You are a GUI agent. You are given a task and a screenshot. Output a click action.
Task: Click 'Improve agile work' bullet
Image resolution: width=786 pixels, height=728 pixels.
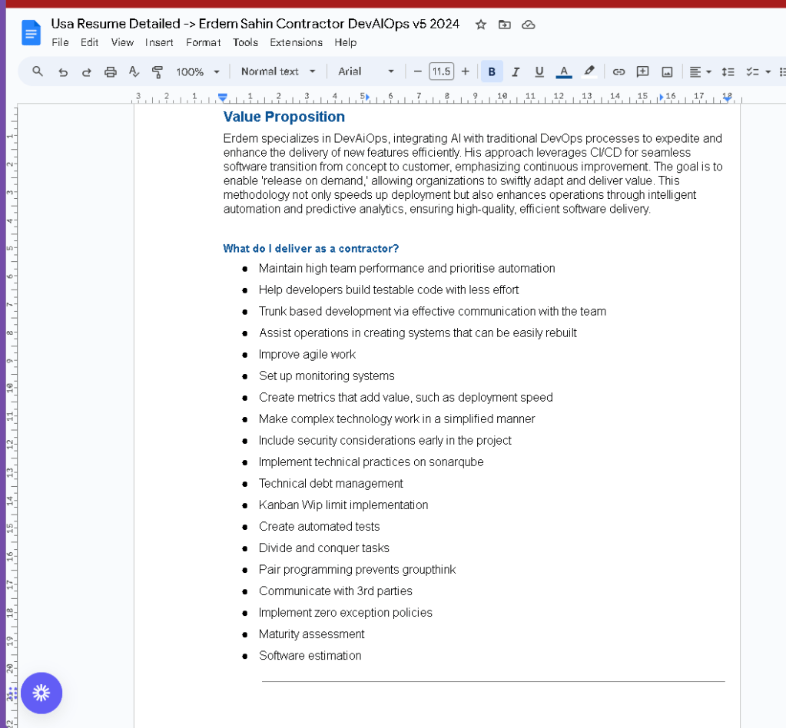pos(307,355)
